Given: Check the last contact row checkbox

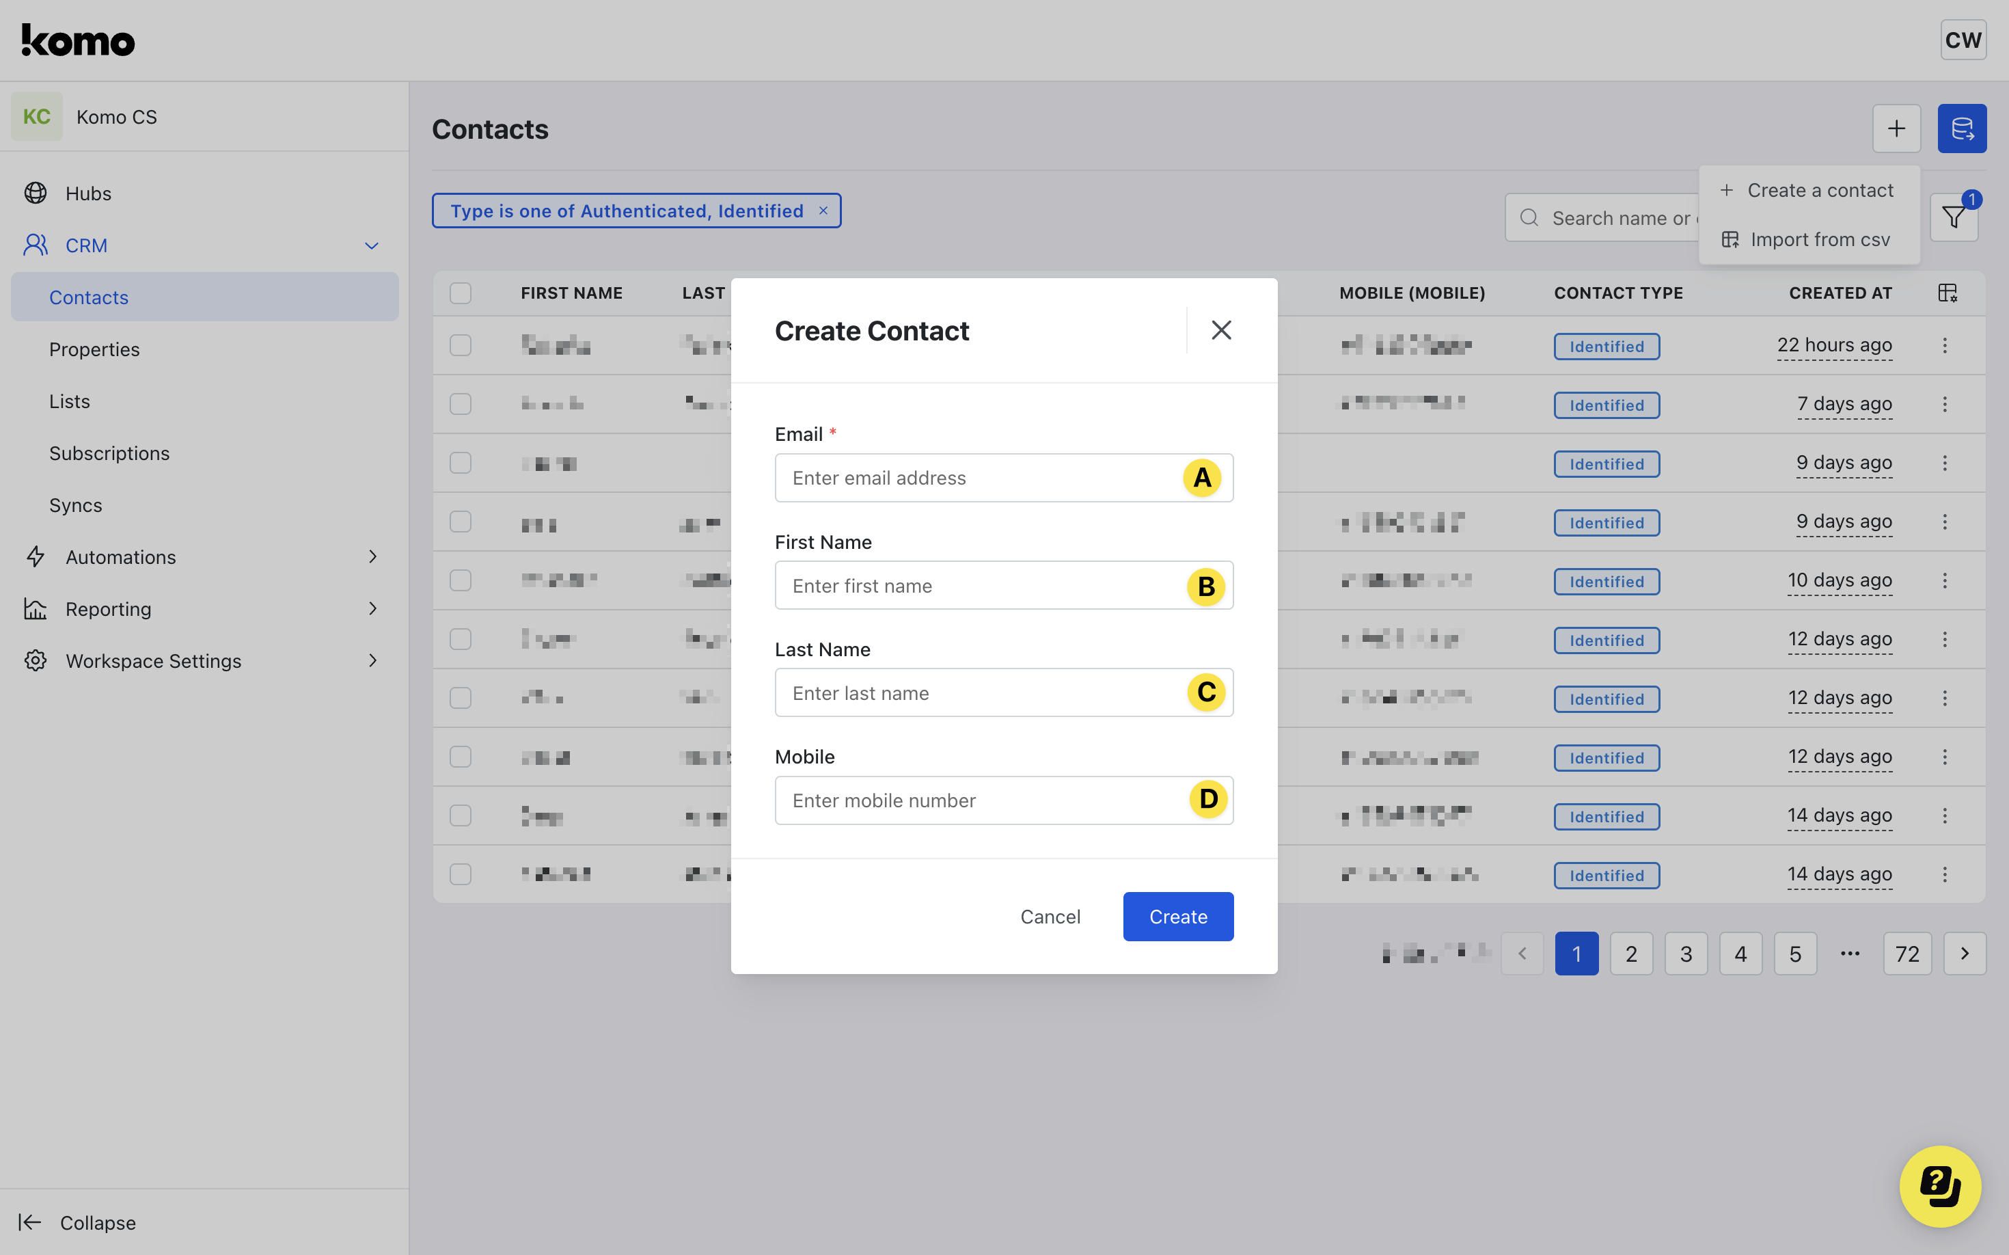Looking at the screenshot, I should [x=461, y=874].
